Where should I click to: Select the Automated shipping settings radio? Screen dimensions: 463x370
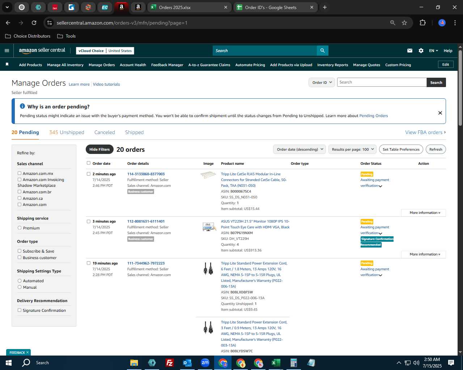click(20, 280)
